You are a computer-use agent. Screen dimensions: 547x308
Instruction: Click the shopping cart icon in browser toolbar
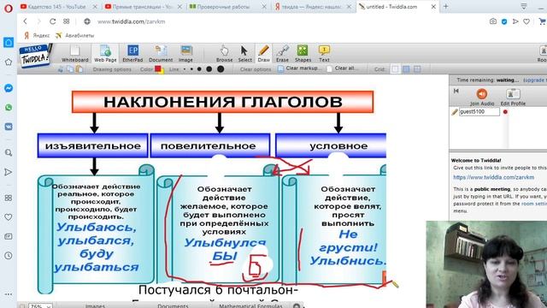point(542,21)
